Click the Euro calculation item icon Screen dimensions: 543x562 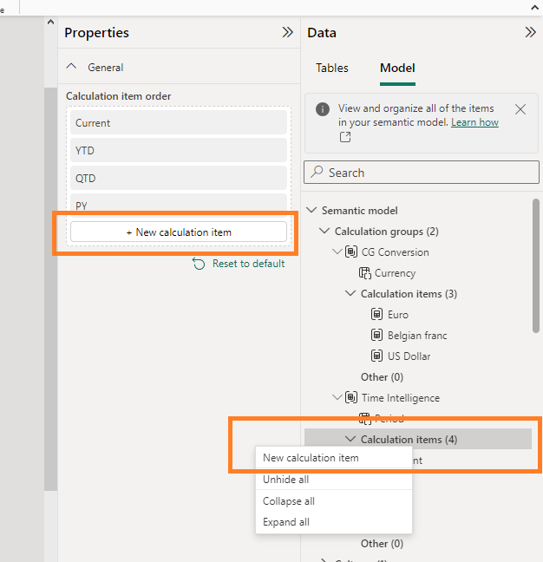click(377, 315)
